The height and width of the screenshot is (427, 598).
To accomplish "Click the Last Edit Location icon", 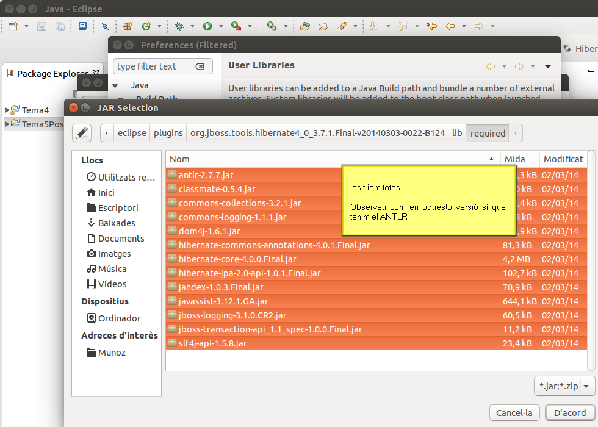I will 432,26.
